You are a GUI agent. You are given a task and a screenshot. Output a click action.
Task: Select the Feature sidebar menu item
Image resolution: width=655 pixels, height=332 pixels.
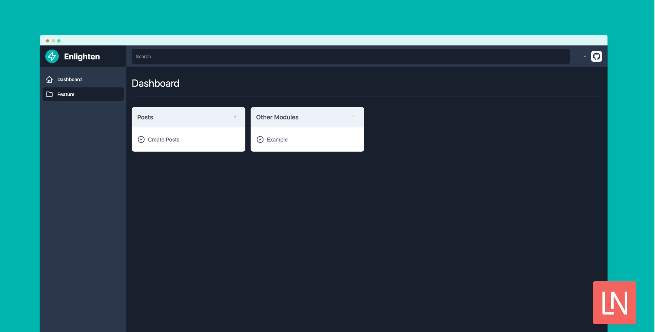[66, 94]
